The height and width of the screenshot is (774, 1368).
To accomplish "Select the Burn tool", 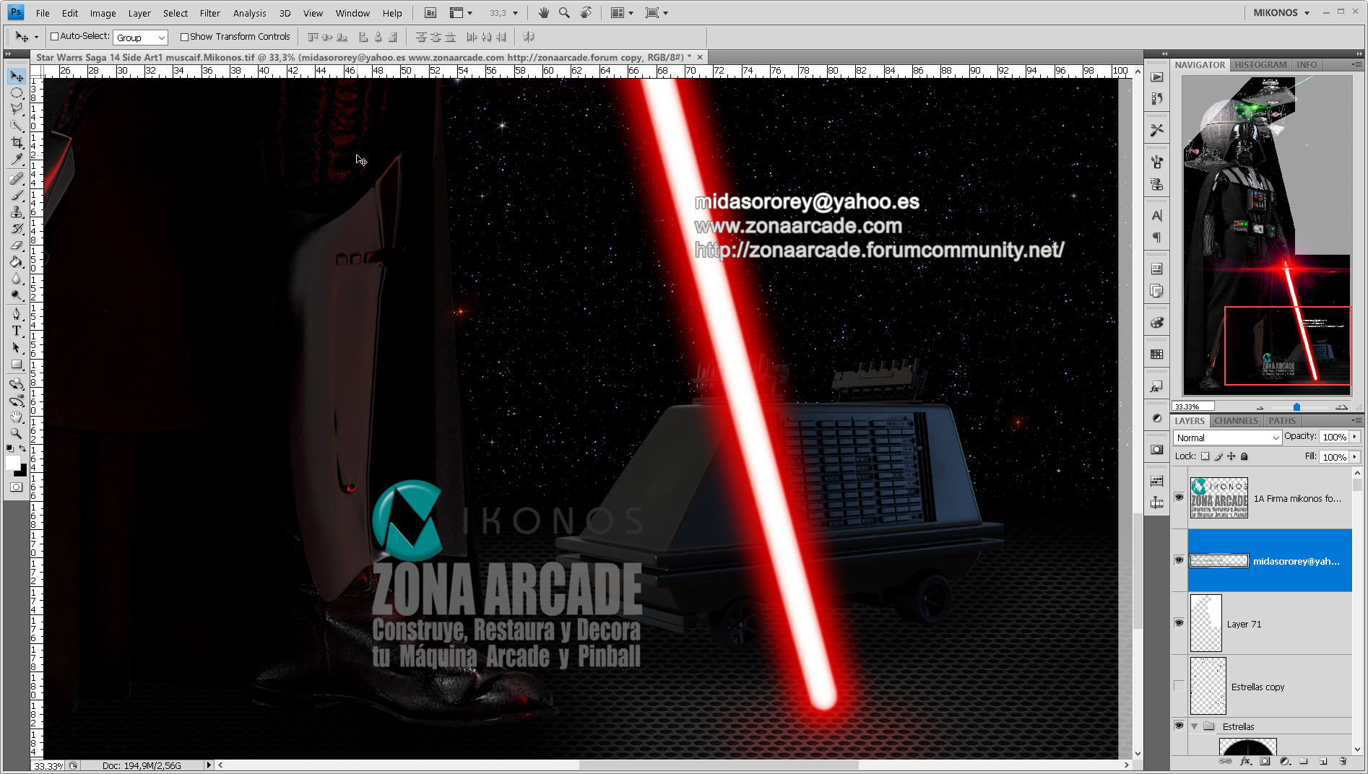I will pyautogui.click(x=17, y=295).
